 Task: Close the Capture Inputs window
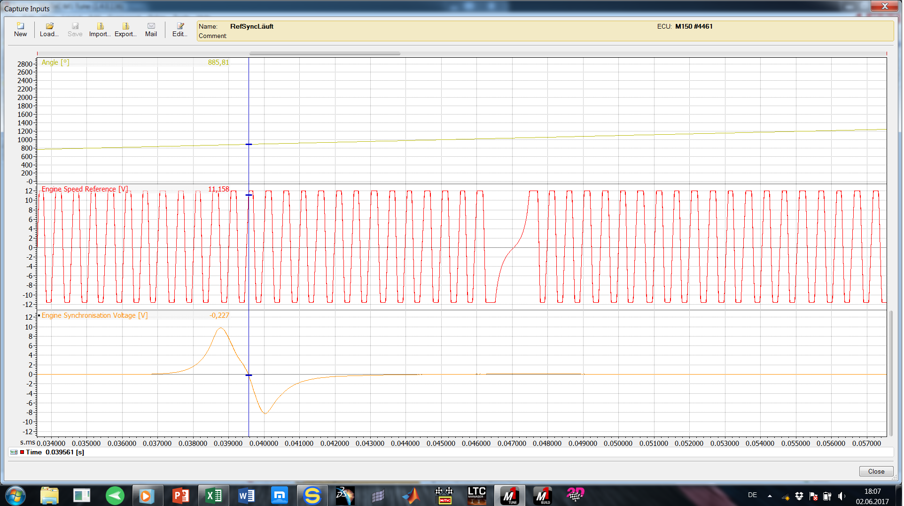[886, 6]
